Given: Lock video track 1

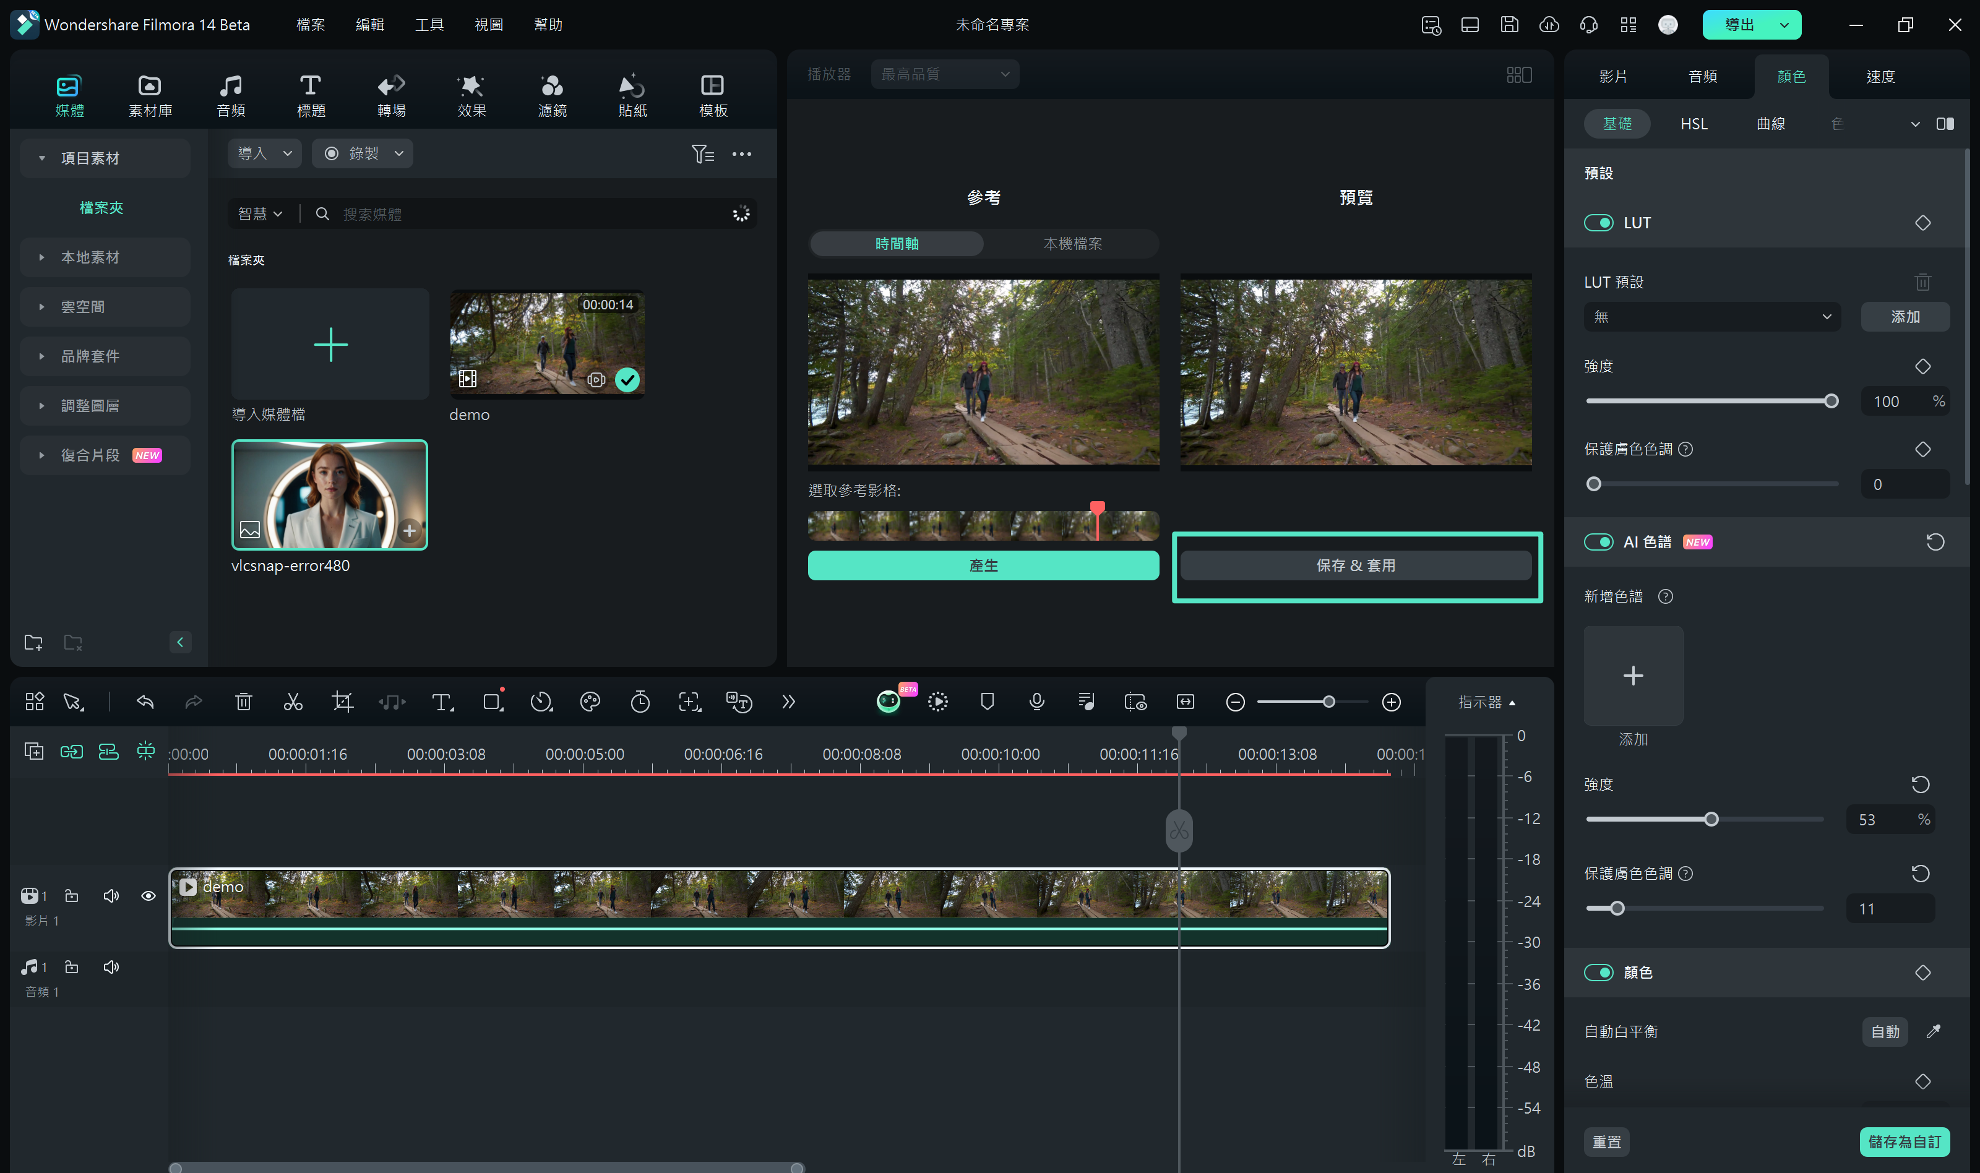Looking at the screenshot, I should (71, 896).
